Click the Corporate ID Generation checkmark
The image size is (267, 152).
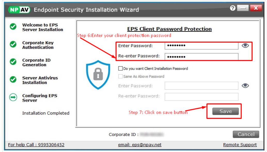coord(13,62)
